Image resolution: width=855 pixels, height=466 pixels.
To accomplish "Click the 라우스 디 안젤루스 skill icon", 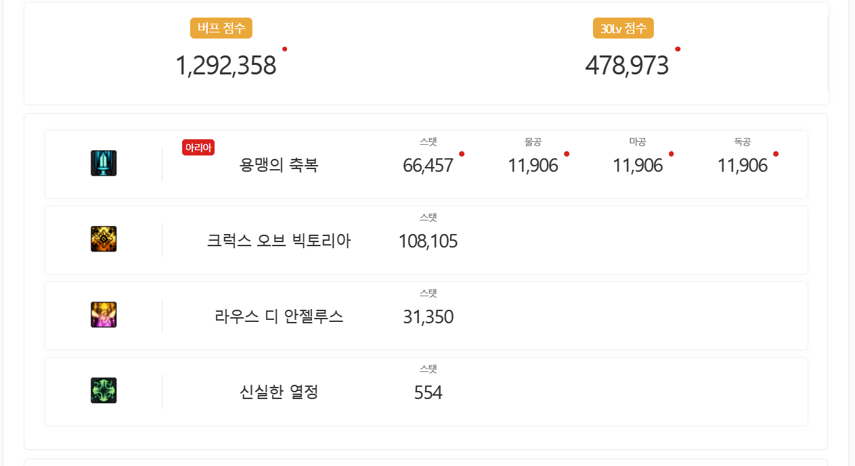I will [x=104, y=315].
